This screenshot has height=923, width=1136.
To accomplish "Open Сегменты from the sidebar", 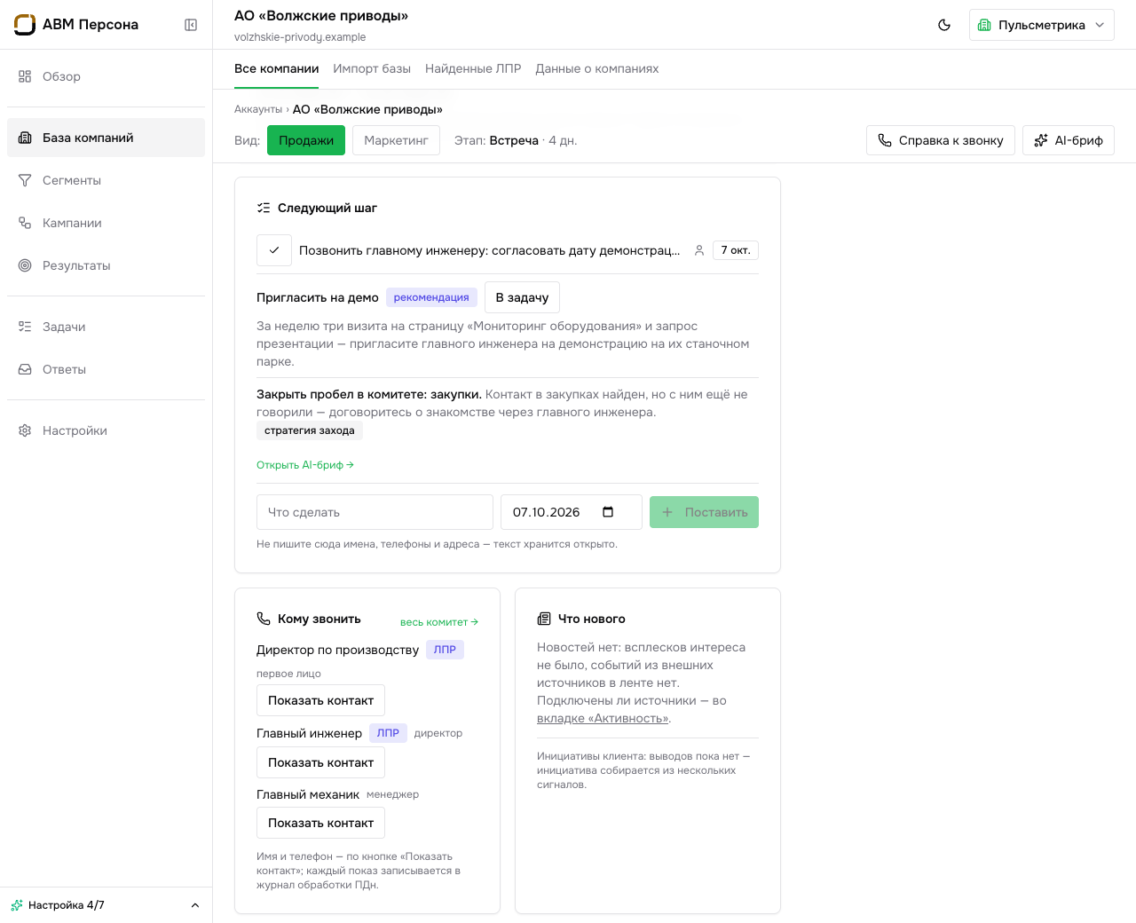I will (x=106, y=180).
